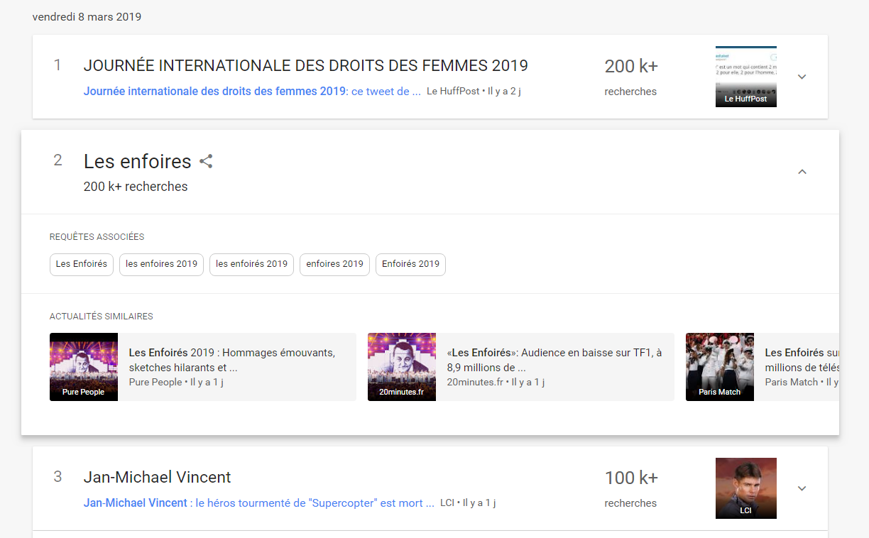Click the JOURNÉE INTERNATIONALE DES DROITS DES FEMMES 2019 title
869x538 pixels.
click(306, 66)
